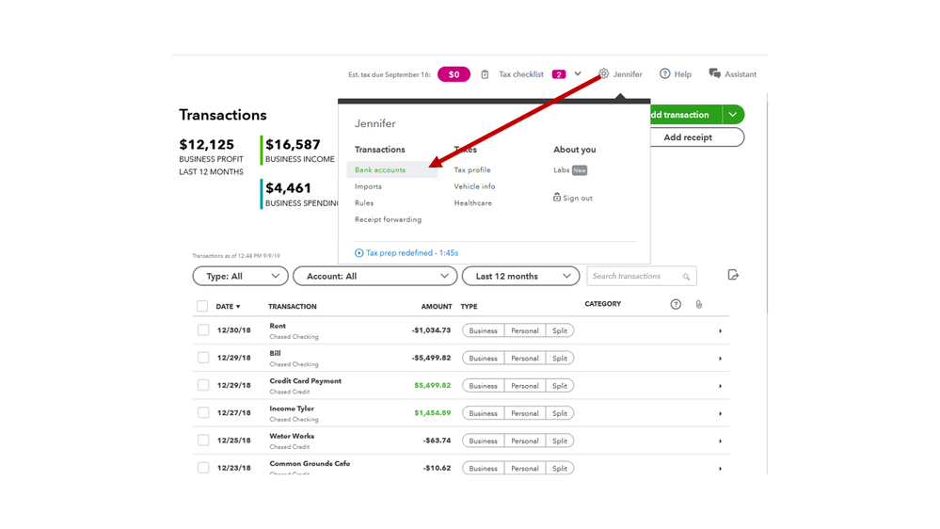The image size is (940, 529).
Task: Check the Water Works row checkbox
Action: [203, 441]
